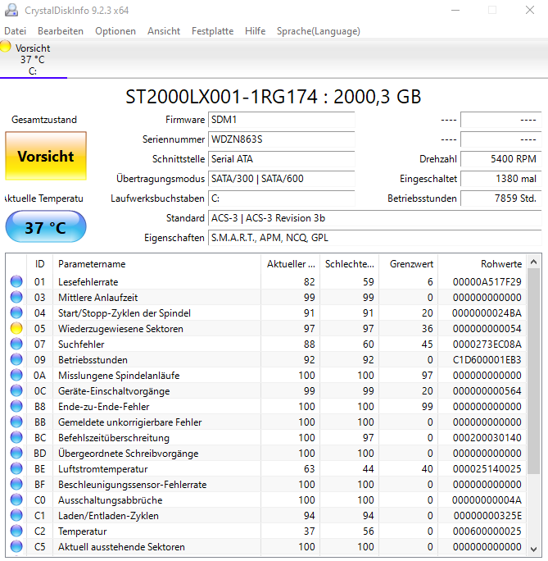The image size is (548, 561).
Task: Click the blue orb for Ende-zu-Ende-Fehler
Action: [16, 406]
